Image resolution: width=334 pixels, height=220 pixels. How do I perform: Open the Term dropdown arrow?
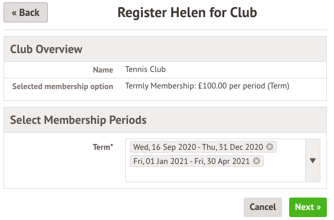click(x=313, y=160)
